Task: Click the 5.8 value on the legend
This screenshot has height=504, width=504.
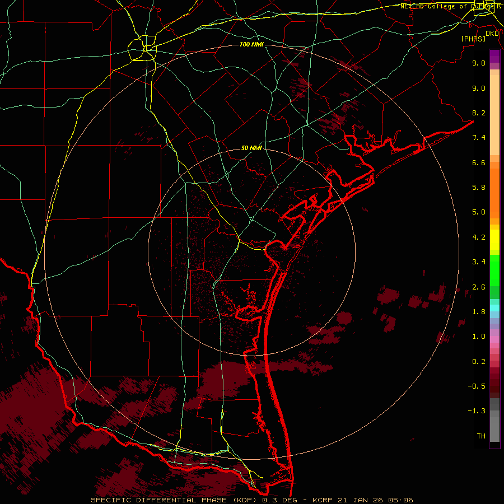Action: (x=479, y=188)
